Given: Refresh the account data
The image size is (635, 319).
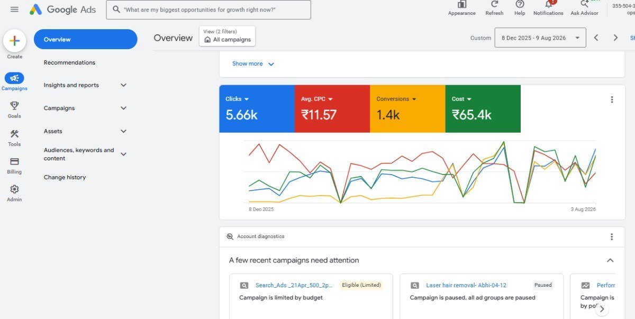Looking at the screenshot, I should tap(494, 8).
